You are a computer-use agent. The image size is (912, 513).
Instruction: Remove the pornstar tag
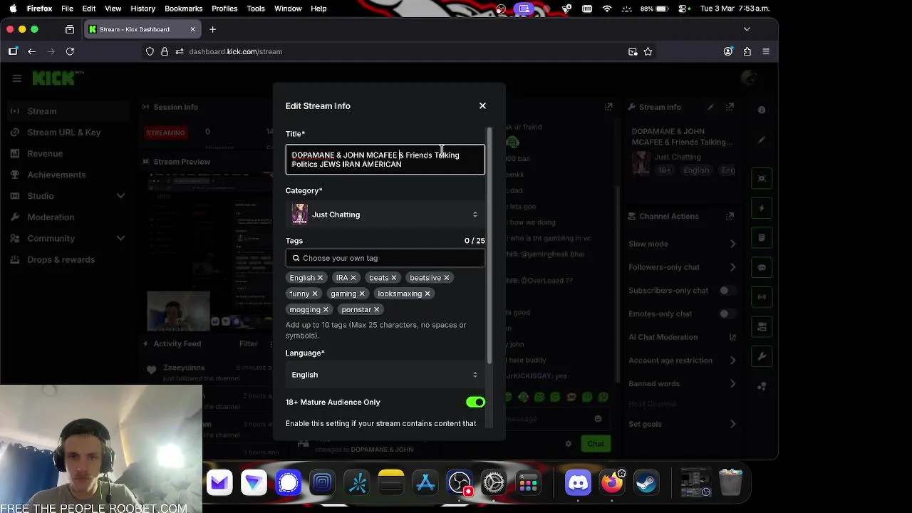[x=377, y=309]
